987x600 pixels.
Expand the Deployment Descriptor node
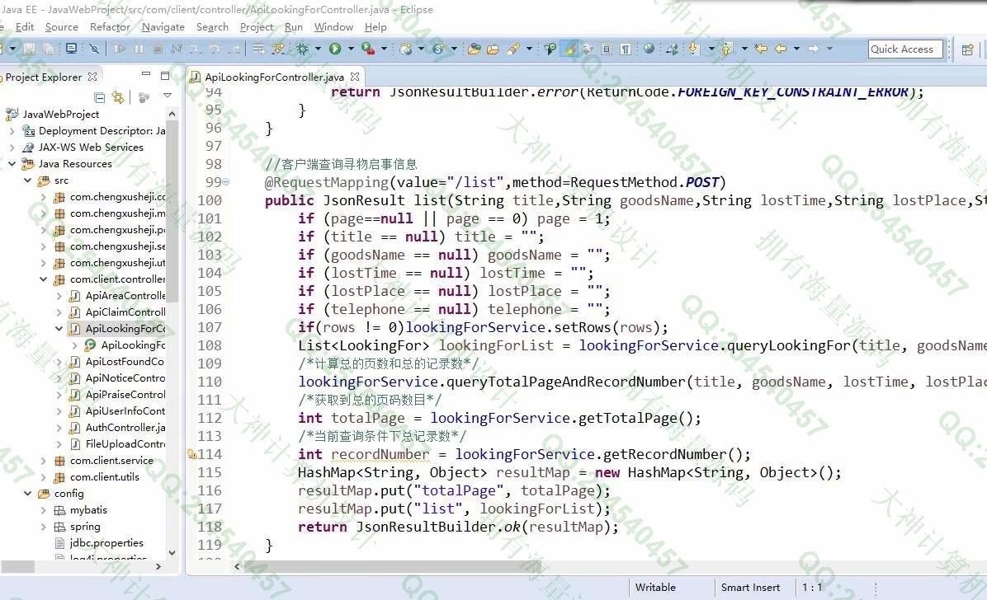(x=12, y=131)
